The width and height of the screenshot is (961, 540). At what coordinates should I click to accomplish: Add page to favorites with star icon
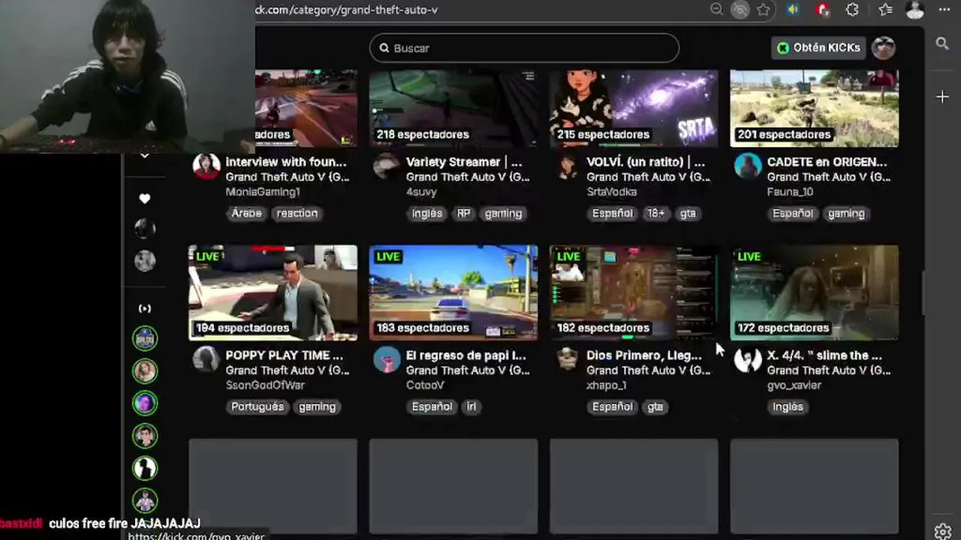tap(764, 10)
